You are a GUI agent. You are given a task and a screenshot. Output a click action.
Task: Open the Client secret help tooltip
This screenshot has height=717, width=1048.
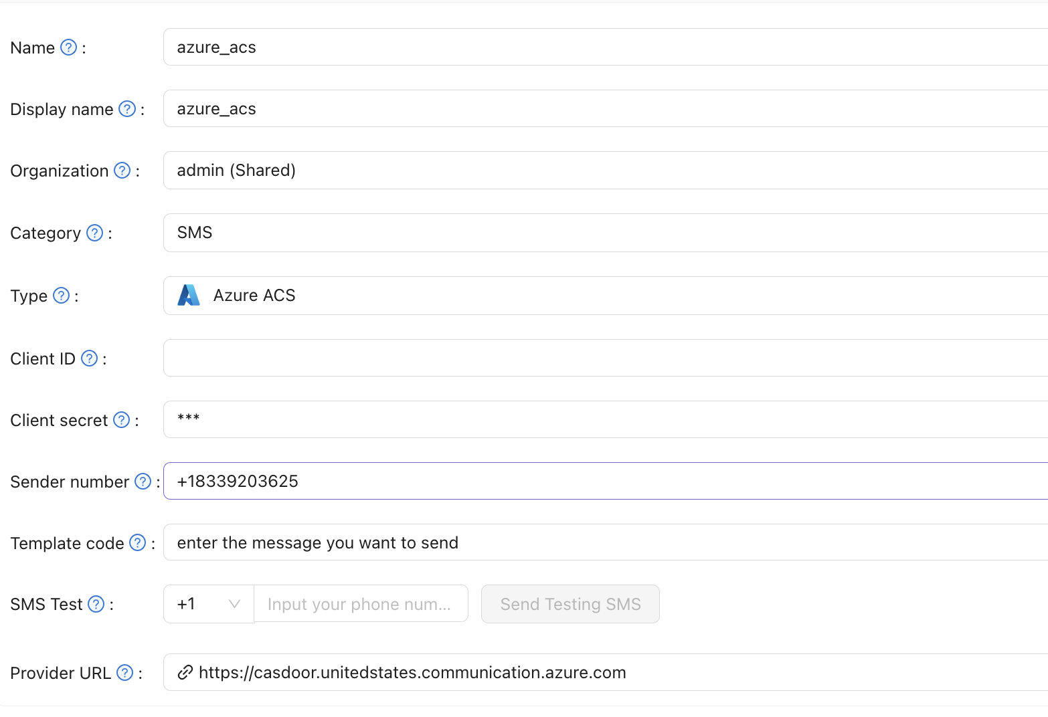(121, 419)
